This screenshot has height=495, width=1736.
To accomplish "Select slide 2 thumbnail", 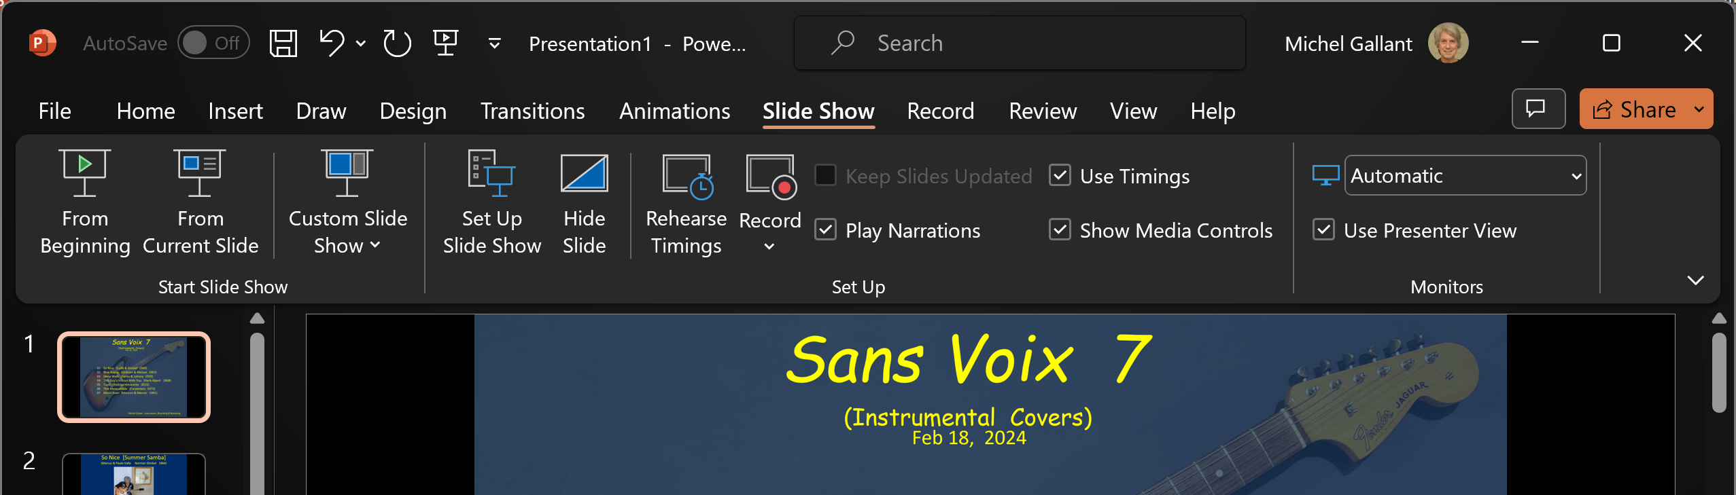I will 133,474.
